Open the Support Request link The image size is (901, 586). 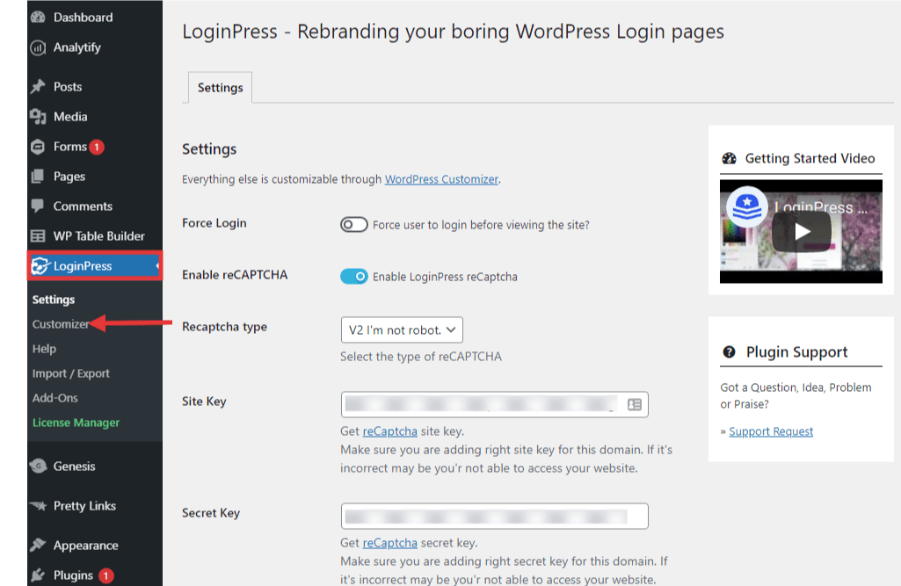click(771, 431)
